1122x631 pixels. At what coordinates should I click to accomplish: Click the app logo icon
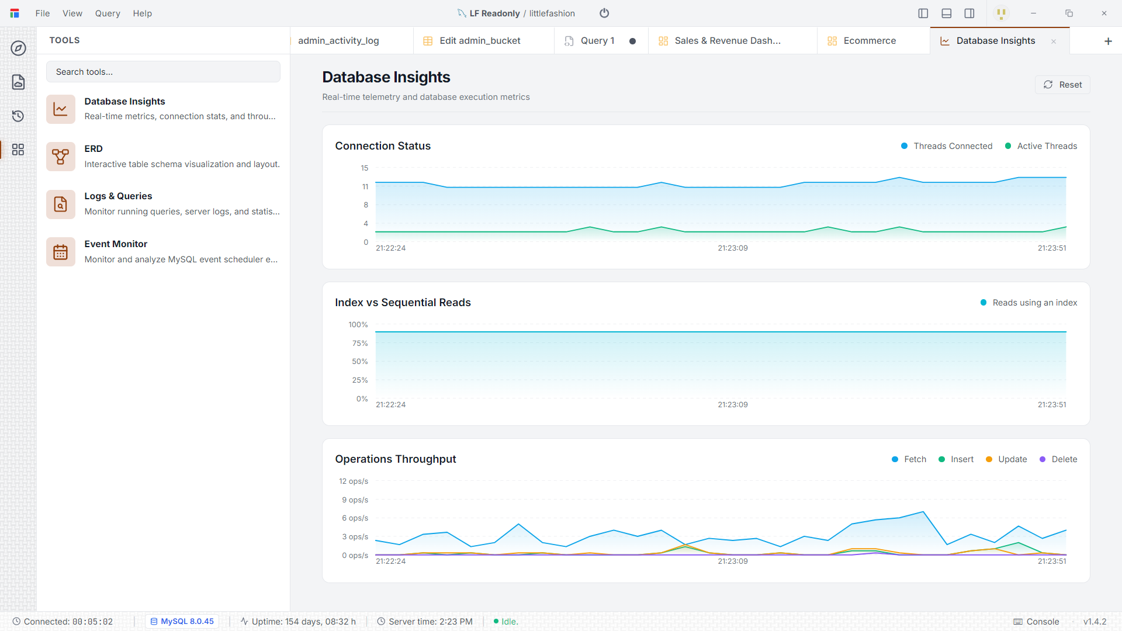[x=15, y=13]
